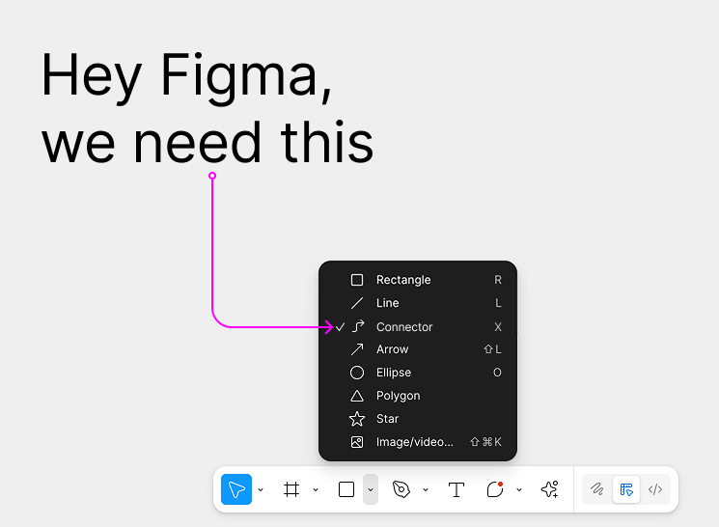Switch to Draw mode

[597, 489]
